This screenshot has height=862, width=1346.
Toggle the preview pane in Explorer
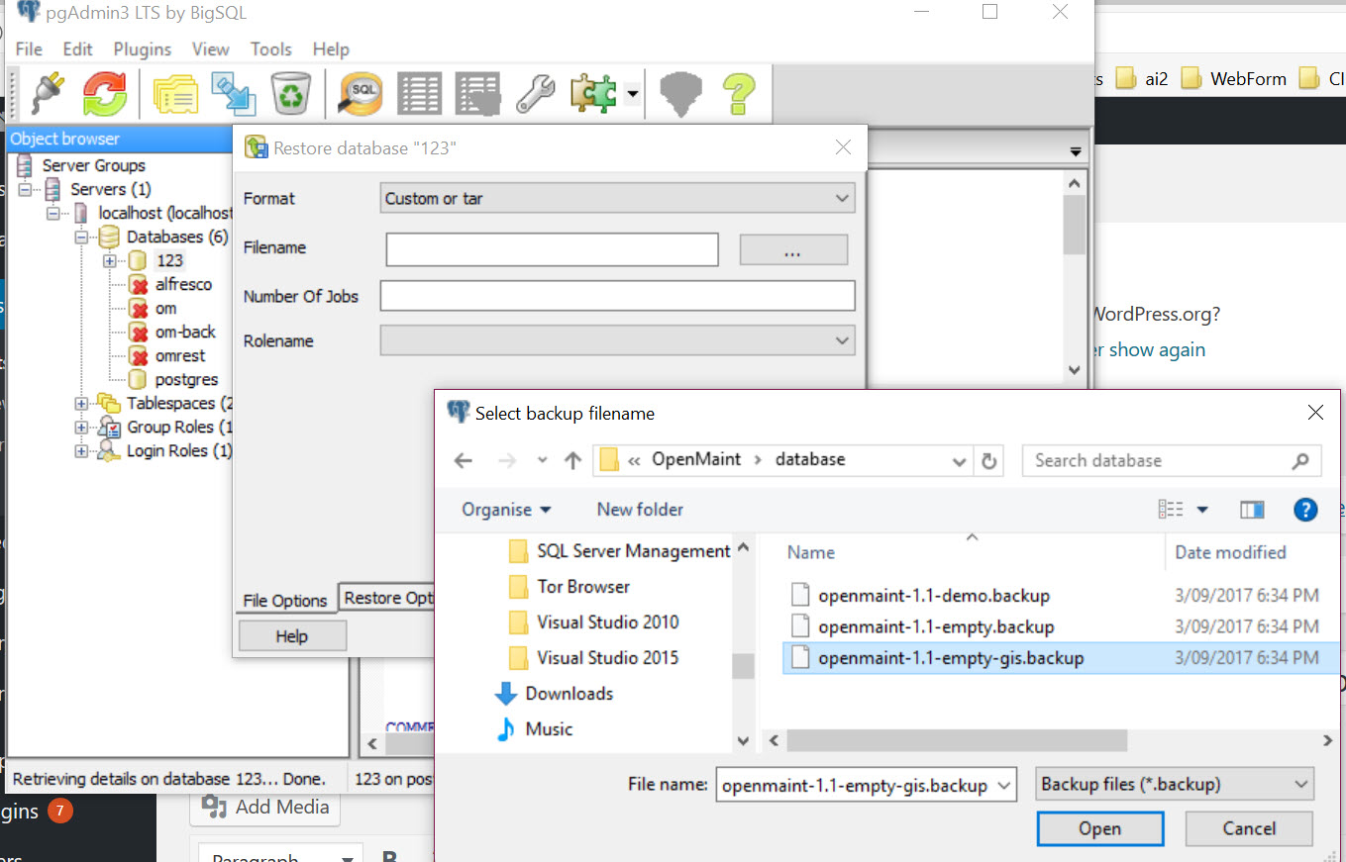(1252, 509)
